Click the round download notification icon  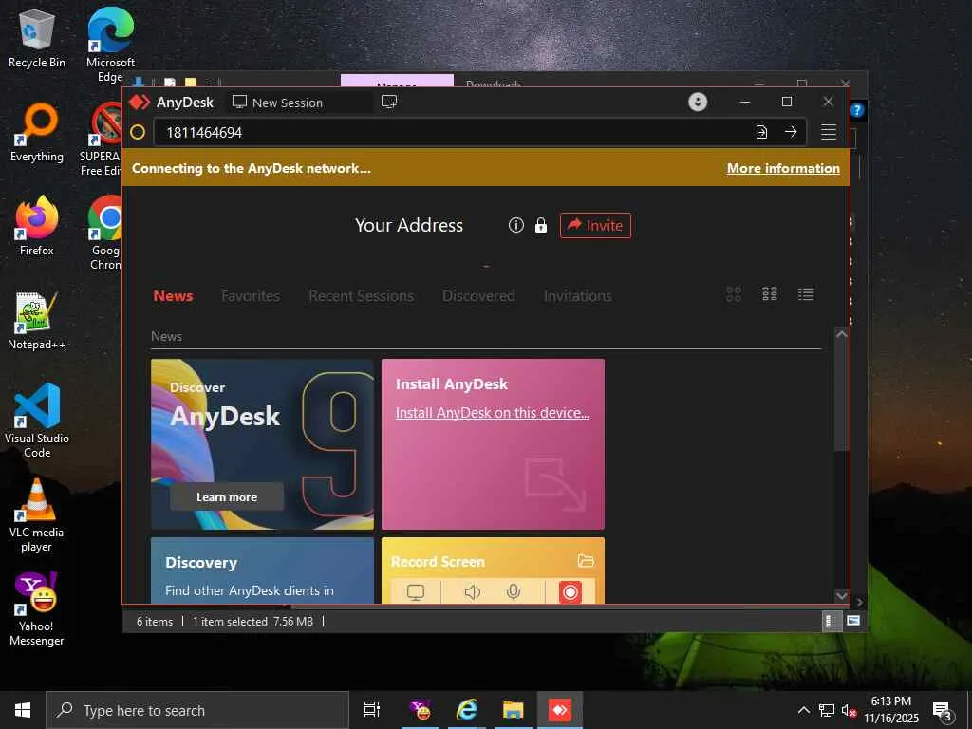[x=698, y=102]
